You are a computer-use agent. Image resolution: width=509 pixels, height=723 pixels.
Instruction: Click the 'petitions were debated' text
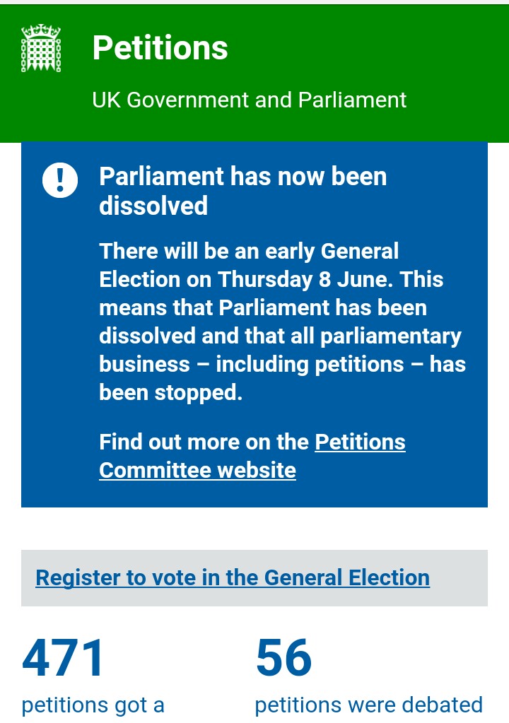click(x=368, y=705)
